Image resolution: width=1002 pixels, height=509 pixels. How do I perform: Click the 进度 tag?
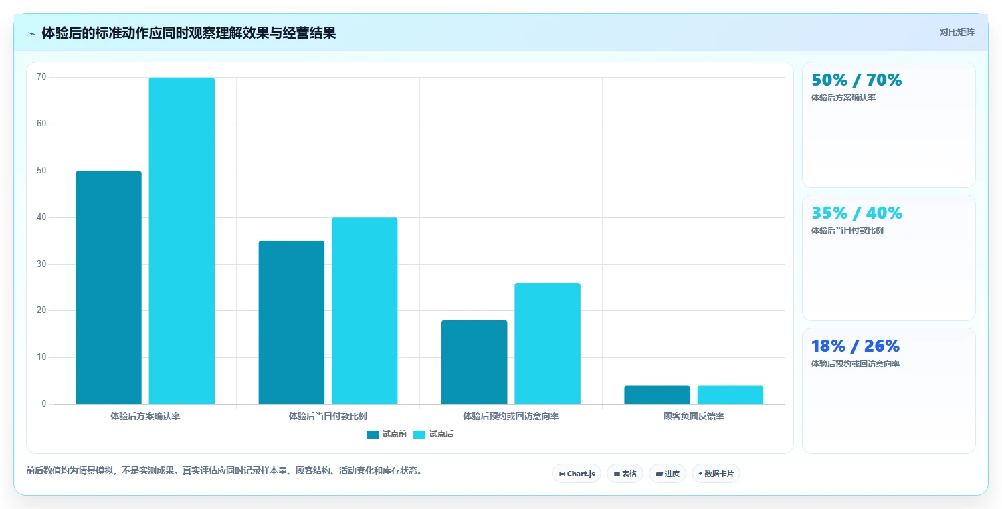[x=668, y=474]
